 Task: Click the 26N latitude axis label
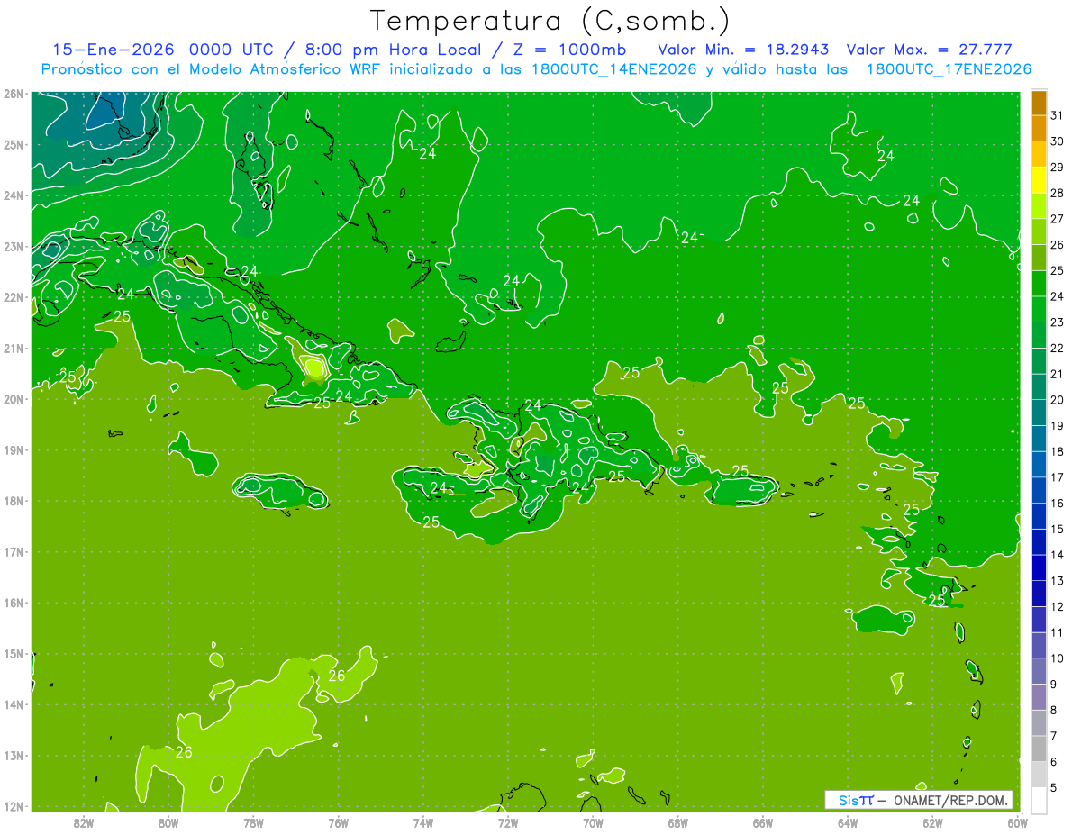click(14, 94)
